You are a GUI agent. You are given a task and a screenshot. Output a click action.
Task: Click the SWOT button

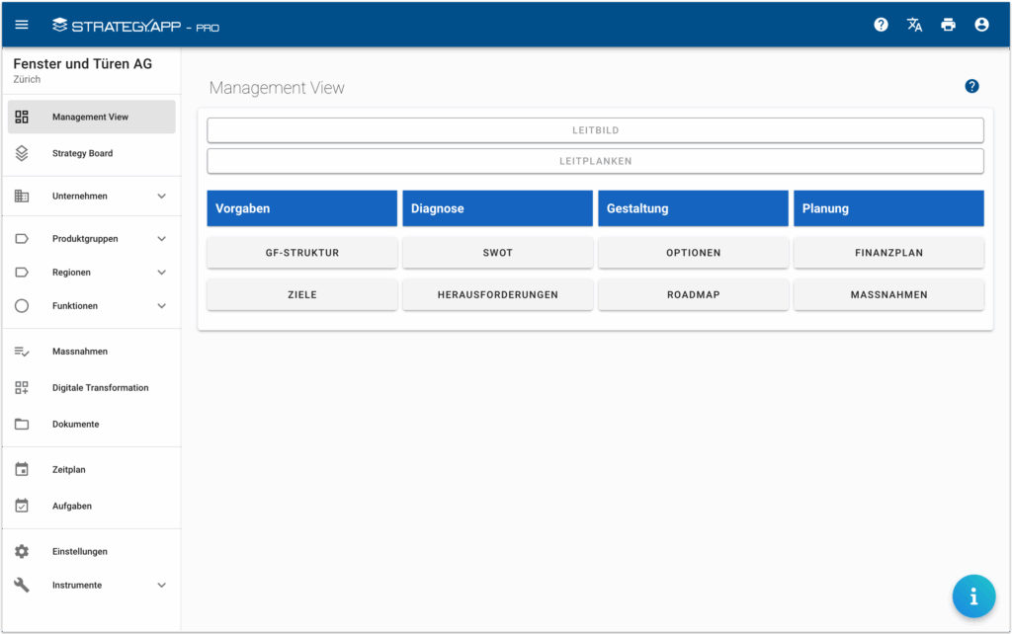click(x=498, y=253)
